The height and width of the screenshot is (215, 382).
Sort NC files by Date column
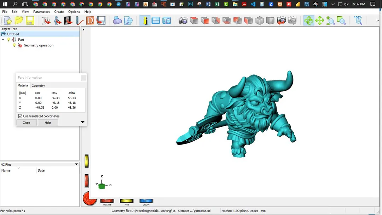58,170
